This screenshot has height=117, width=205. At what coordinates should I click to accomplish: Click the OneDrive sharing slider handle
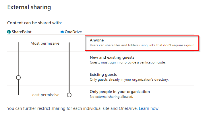69,95
